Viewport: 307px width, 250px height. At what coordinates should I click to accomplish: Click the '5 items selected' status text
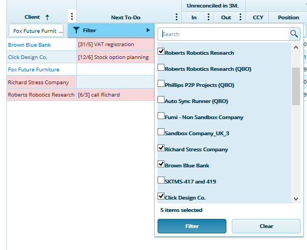(x=181, y=210)
